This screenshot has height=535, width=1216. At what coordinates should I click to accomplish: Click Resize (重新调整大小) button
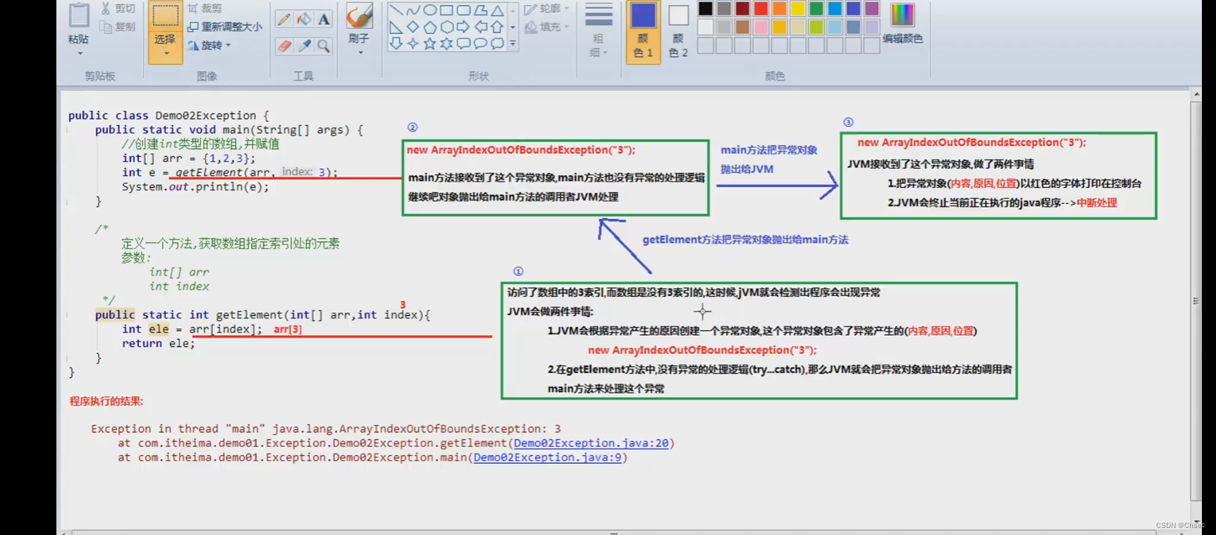(225, 27)
